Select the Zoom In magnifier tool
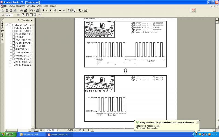 pos(74,10)
